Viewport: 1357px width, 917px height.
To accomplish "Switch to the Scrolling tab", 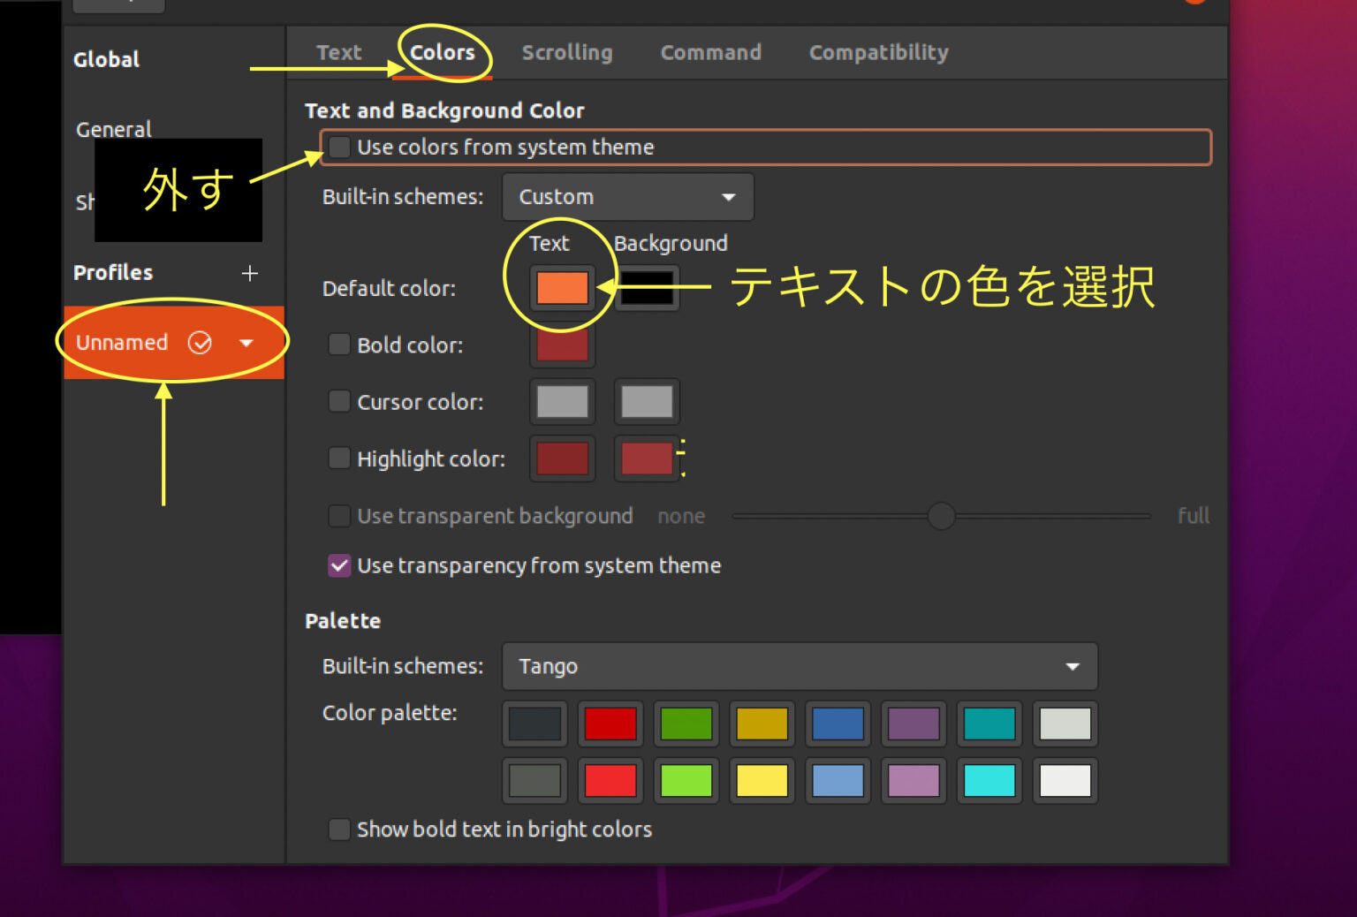I will [x=566, y=52].
